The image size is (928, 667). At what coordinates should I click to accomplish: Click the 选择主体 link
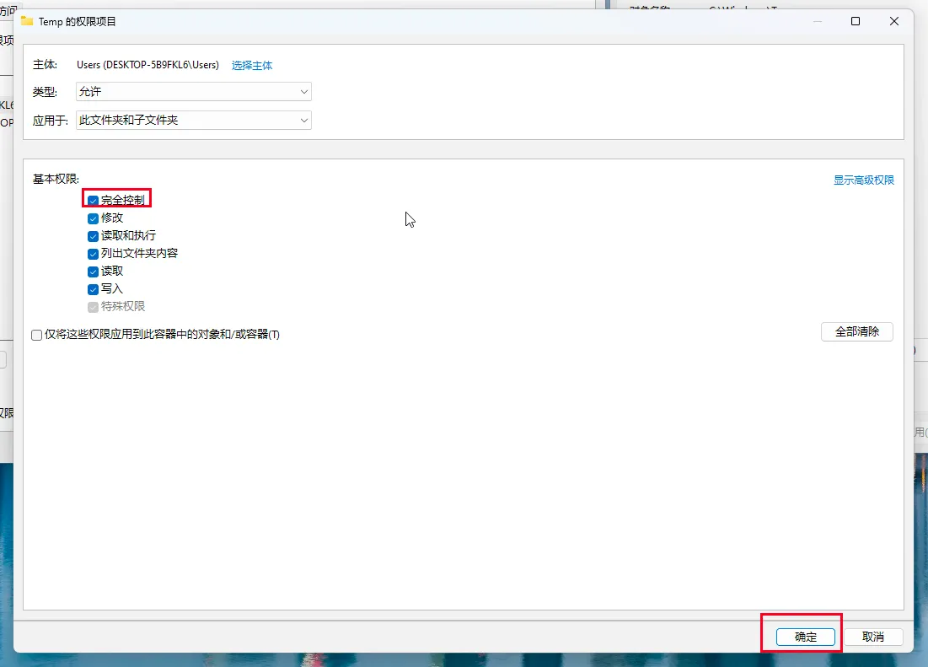coord(252,66)
